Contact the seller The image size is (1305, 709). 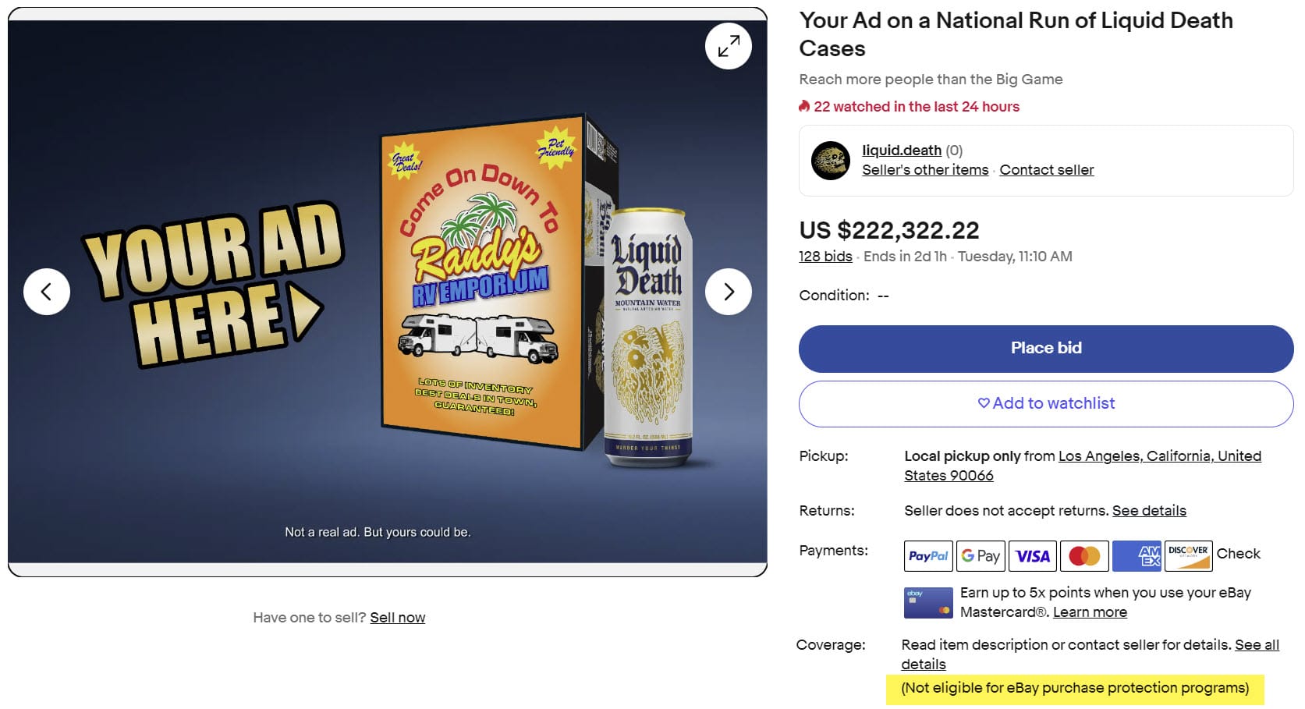(1046, 170)
